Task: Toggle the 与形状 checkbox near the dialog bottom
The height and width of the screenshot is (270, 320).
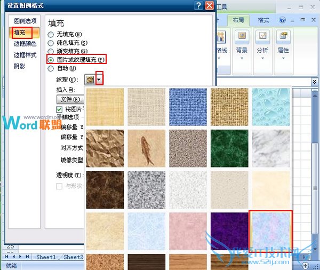Action: tap(59, 186)
